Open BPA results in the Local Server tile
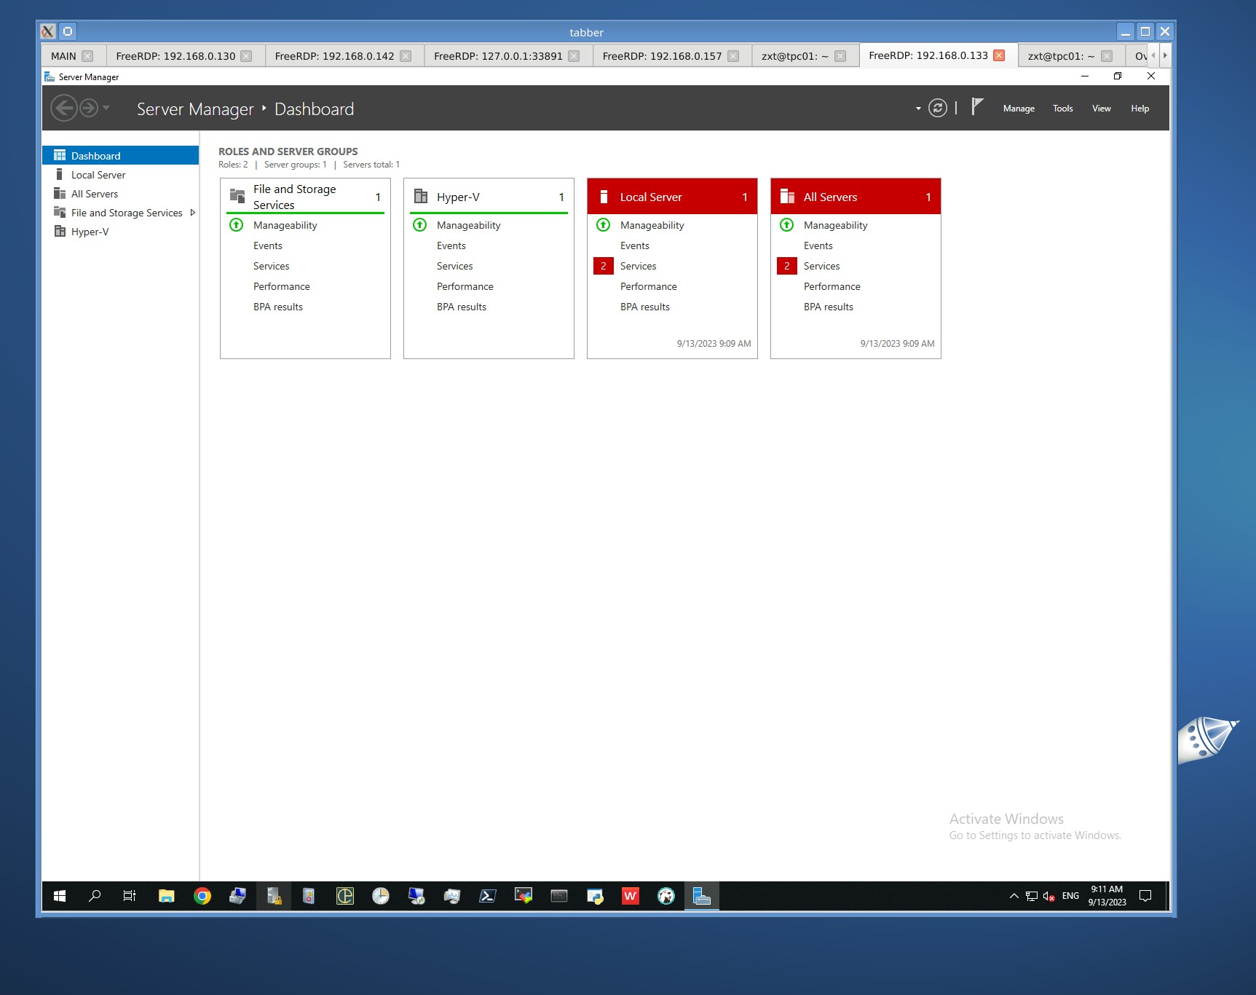The width and height of the screenshot is (1256, 995). [644, 307]
